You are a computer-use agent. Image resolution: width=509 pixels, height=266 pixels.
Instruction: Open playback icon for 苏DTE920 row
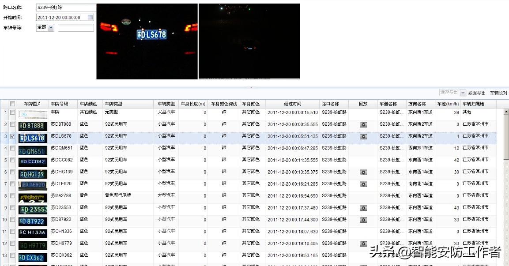tap(363, 184)
